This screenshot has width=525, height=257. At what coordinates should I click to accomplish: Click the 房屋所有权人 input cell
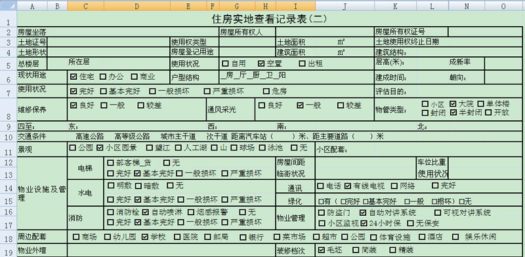tap(325, 31)
